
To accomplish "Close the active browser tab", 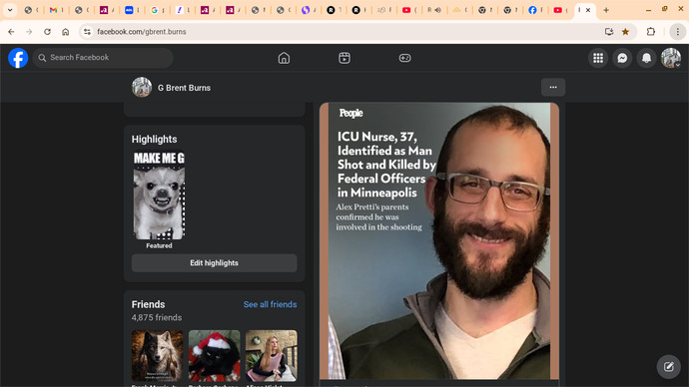I will (588, 10).
